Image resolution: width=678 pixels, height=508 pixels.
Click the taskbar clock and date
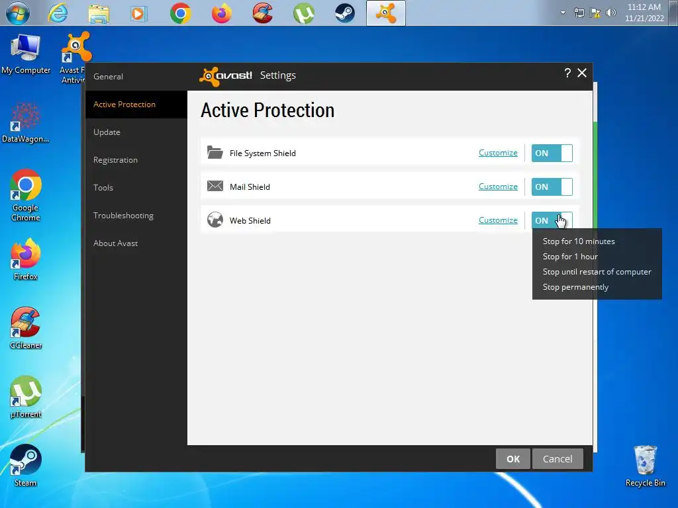pos(644,13)
